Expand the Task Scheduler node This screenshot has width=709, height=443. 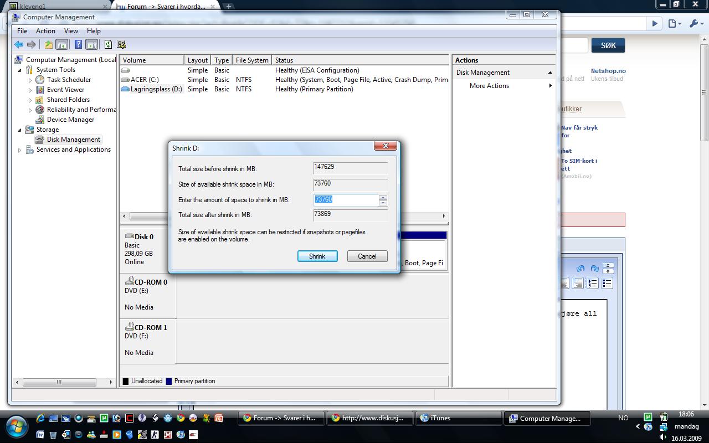click(30, 80)
